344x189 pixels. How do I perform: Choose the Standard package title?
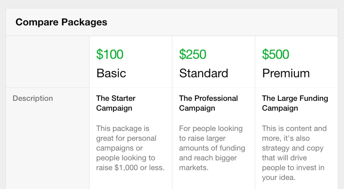[x=204, y=73]
